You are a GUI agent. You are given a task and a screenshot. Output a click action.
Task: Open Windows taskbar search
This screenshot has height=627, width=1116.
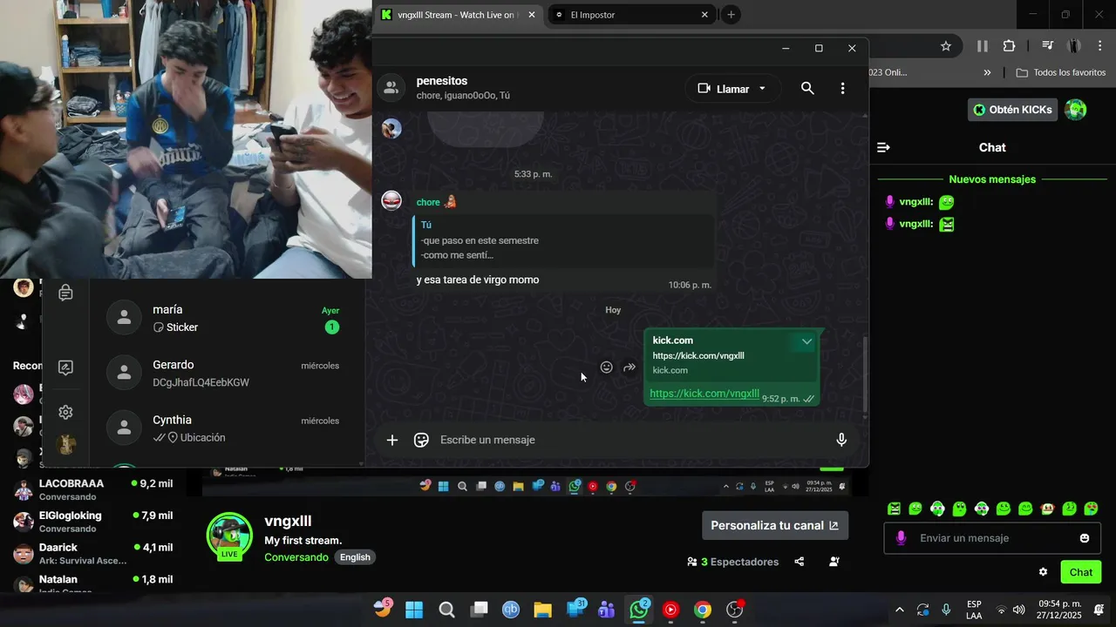[x=446, y=610]
